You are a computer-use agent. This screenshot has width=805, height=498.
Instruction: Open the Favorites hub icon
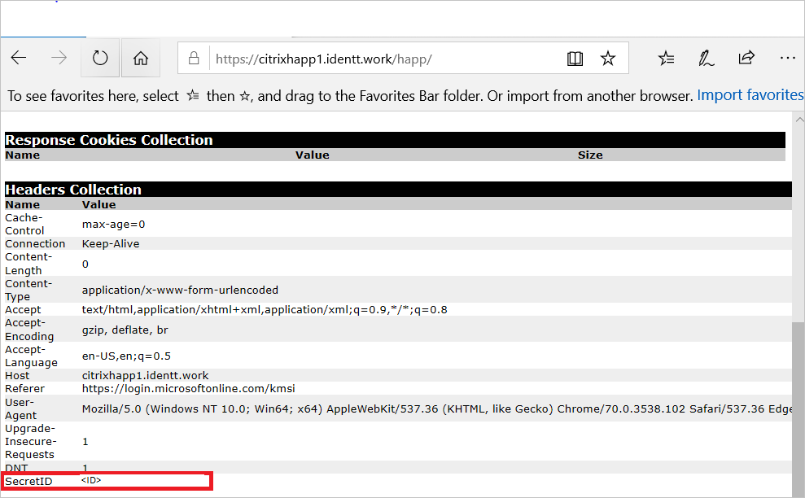pos(666,58)
